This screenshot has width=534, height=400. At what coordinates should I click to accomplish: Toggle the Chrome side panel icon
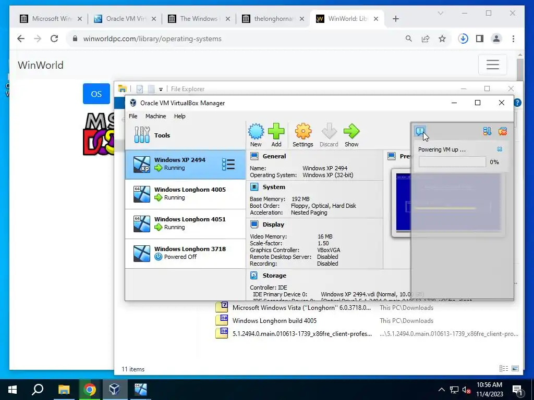(x=480, y=39)
